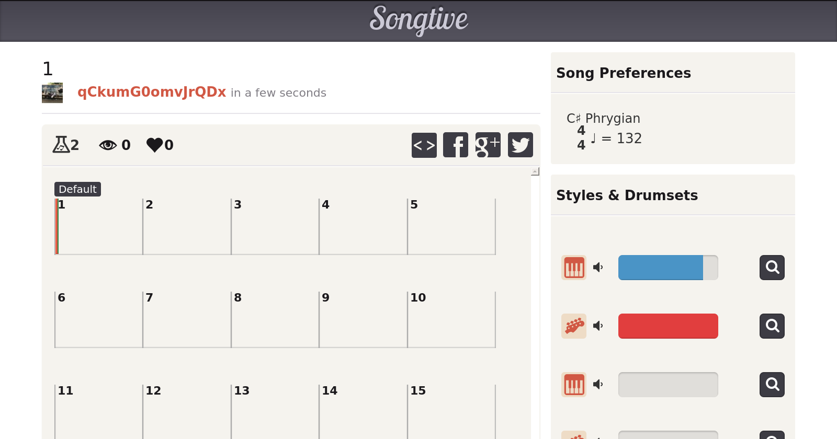The image size is (837, 439).
Task: Mute the track with the blue volume bar
Action: (598, 268)
